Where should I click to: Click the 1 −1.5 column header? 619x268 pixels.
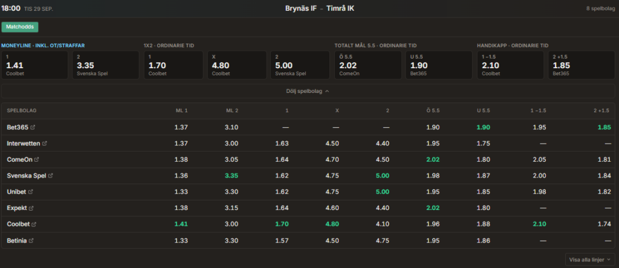pos(539,110)
